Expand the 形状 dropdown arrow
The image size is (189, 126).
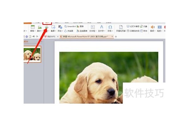[62, 31]
